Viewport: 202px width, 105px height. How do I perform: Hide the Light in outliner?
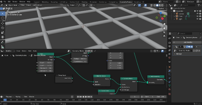click(197, 19)
